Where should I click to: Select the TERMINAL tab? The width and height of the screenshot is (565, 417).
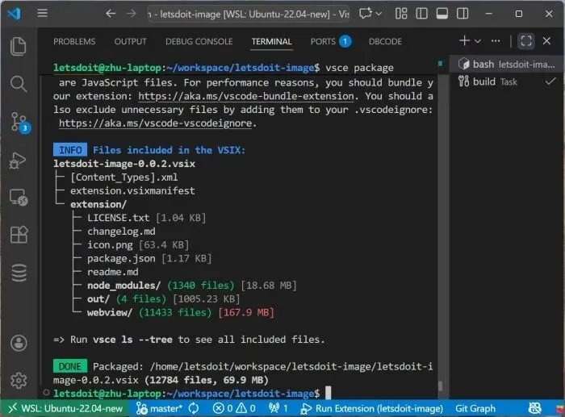272,41
